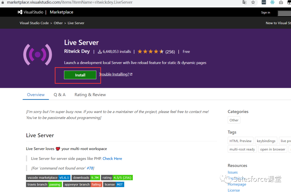Open the Q & A tab
The width and height of the screenshot is (291, 192).
[60, 95]
